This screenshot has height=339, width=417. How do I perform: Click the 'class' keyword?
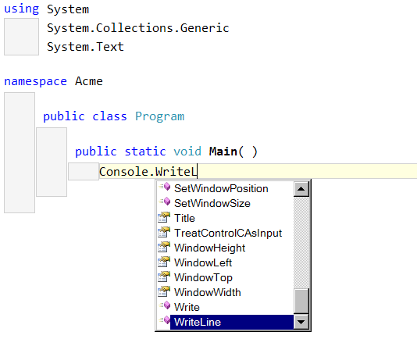[109, 116]
